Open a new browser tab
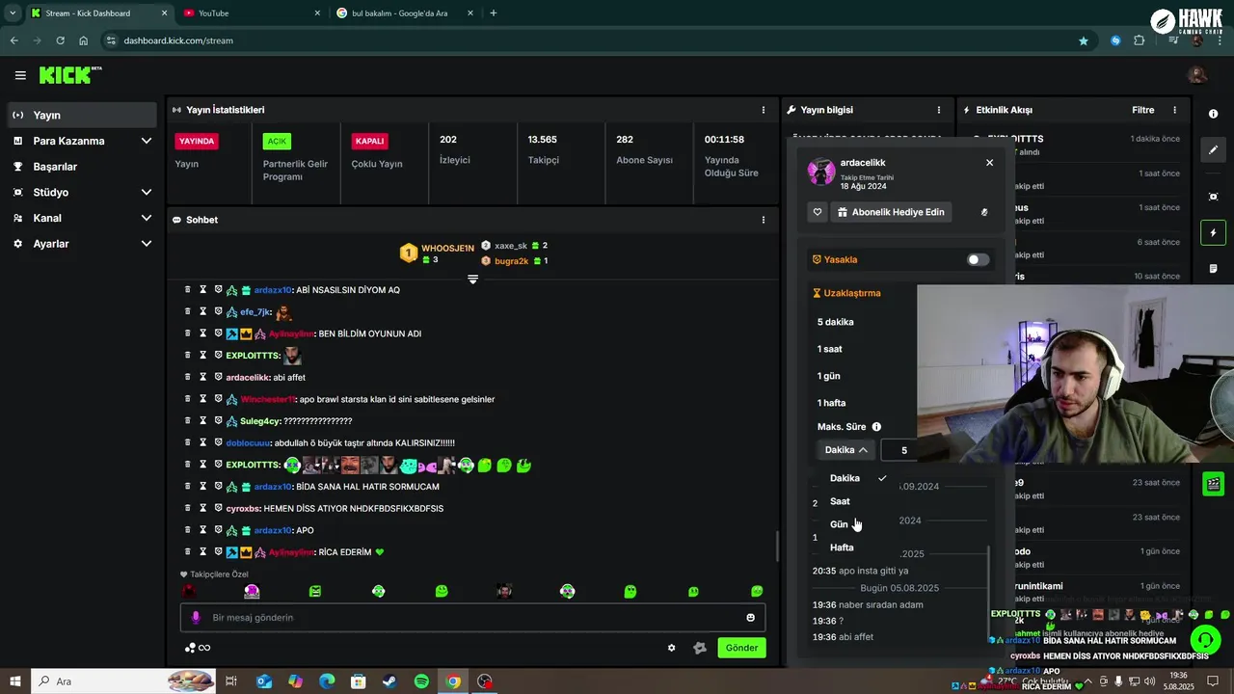The image size is (1234, 694). click(494, 13)
